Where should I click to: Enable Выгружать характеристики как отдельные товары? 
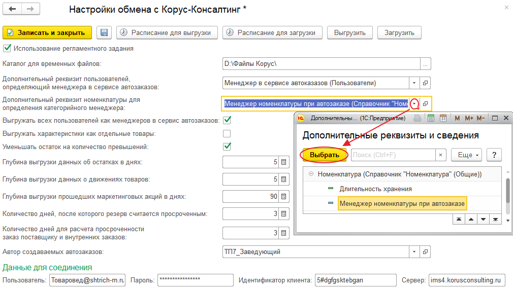click(227, 133)
